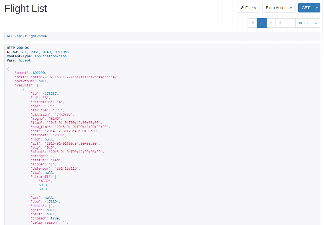Click the » next page arrow
Viewport: 324px width, 225px height.
coord(315,23)
